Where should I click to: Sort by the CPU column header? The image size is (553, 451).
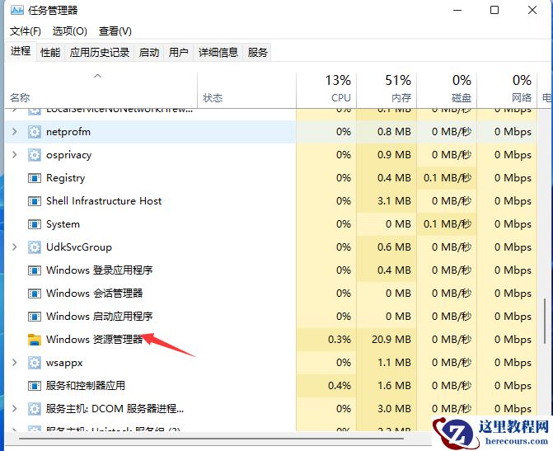point(326,91)
